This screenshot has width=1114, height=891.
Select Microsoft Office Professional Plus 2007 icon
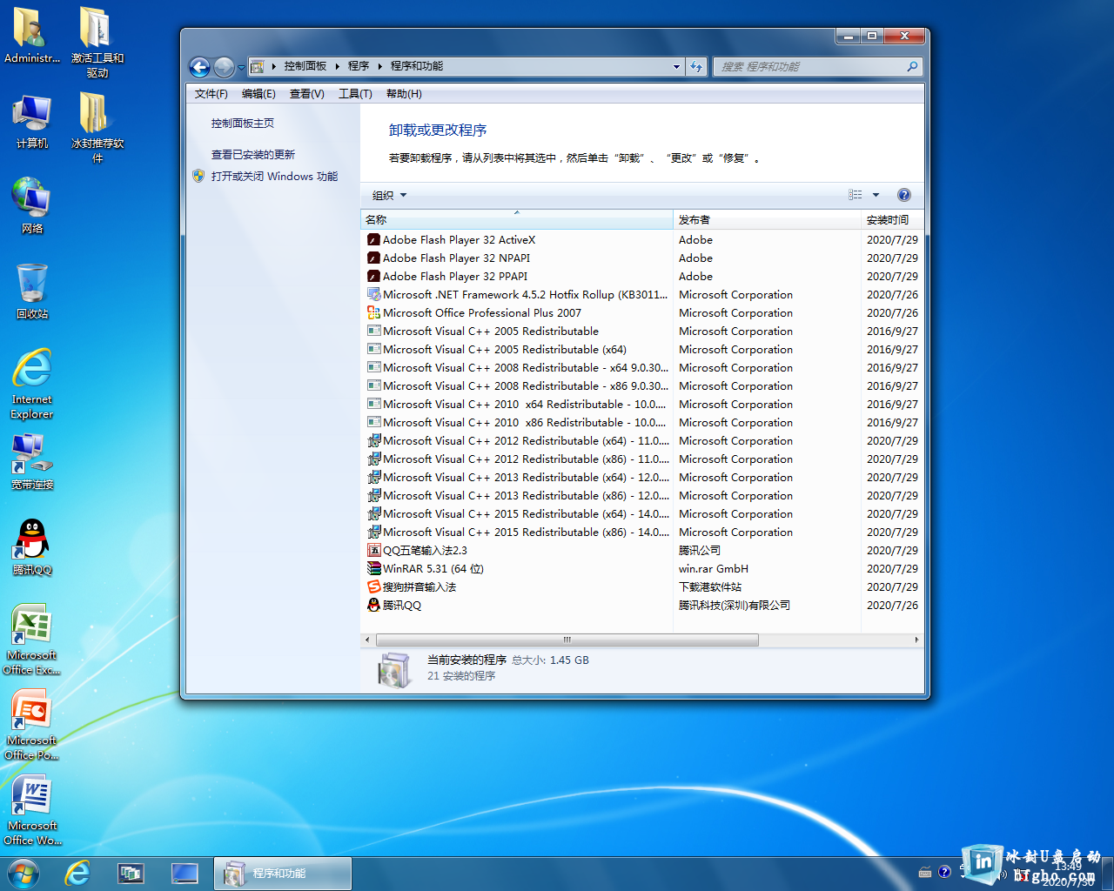coord(373,312)
